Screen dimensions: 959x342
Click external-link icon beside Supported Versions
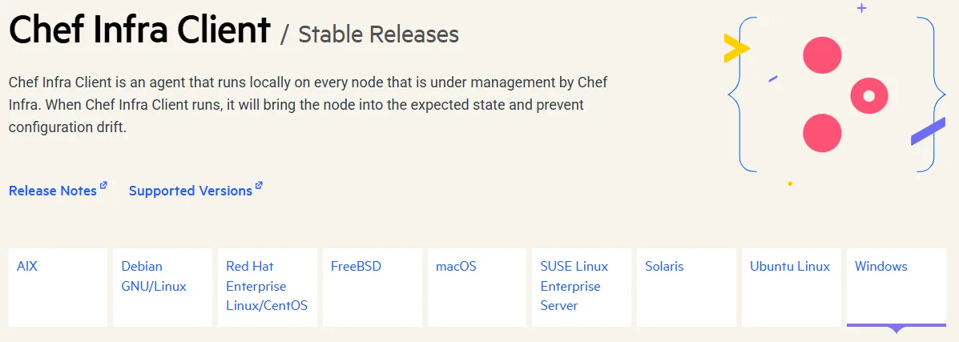[259, 187]
